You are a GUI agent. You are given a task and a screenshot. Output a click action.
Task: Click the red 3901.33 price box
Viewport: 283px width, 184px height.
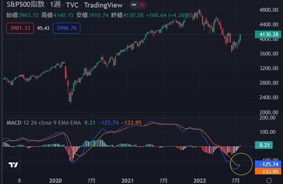coord(20,28)
